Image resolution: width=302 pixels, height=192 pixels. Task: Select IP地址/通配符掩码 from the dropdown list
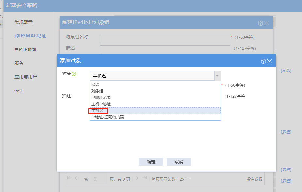click(155, 117)
